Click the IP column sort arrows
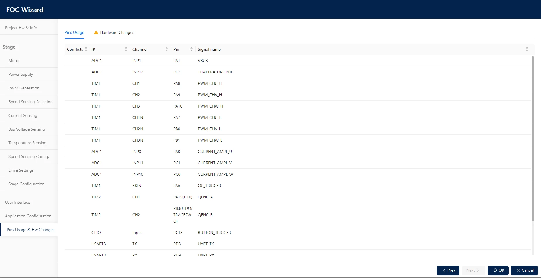This screenshot has width=541, height=278. coord(126,49)
